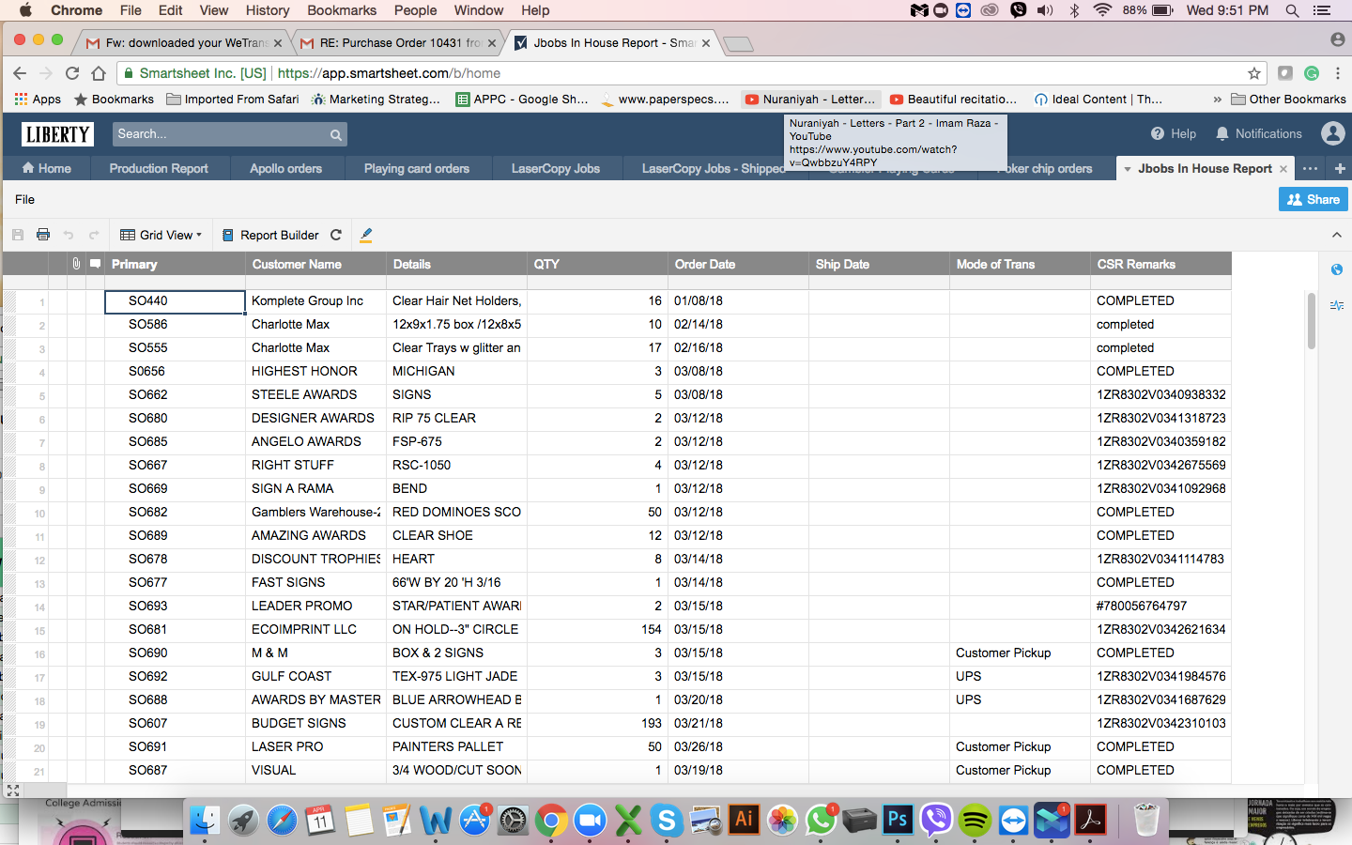Screen dimensions: 1352x845
Task: Switch to the Production Report tab
Action: [159, 168]
